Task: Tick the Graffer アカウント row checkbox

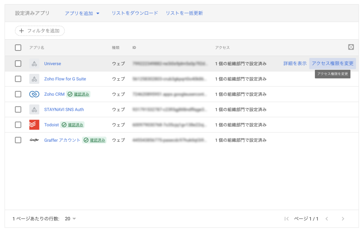Action: coord(18,140)
